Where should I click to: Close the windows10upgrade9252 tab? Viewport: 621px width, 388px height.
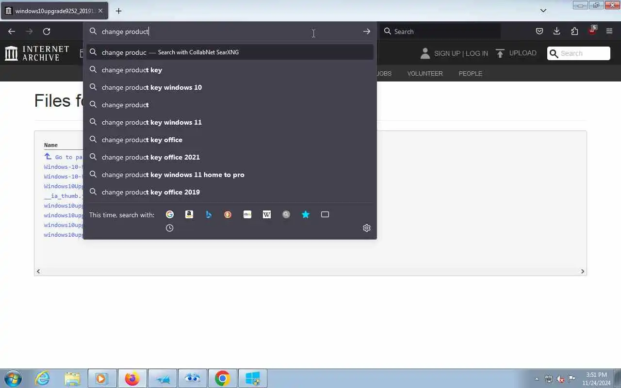point(100,11)
